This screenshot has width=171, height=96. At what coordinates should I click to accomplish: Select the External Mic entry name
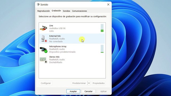(55, 36)
